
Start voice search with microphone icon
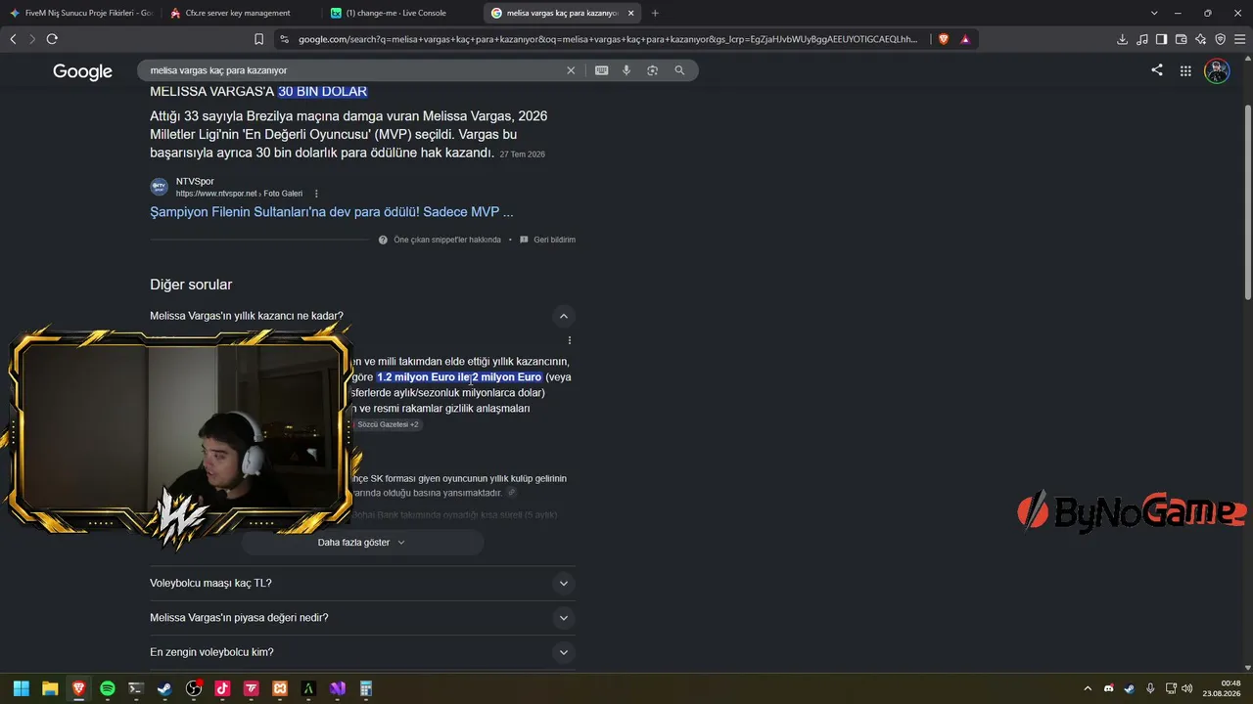pyautogui.click(x=626, y=70)
